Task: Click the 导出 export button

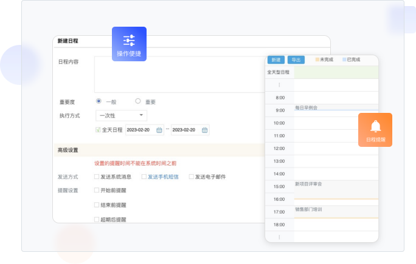Action: pos(296,60)
